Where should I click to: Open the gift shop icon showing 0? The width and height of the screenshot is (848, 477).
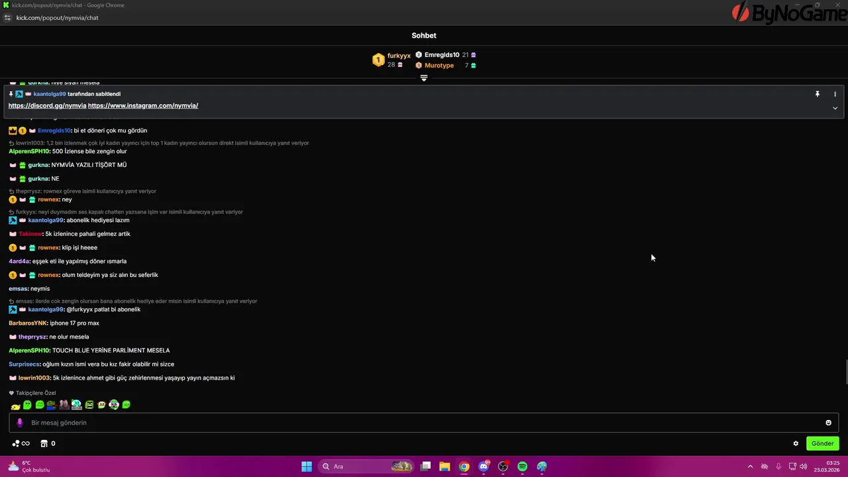tap(48, 444)
